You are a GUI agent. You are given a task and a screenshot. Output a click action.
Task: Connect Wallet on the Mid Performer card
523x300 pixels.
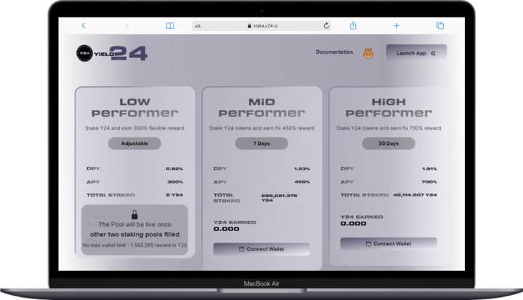click(x=261, y=249)
